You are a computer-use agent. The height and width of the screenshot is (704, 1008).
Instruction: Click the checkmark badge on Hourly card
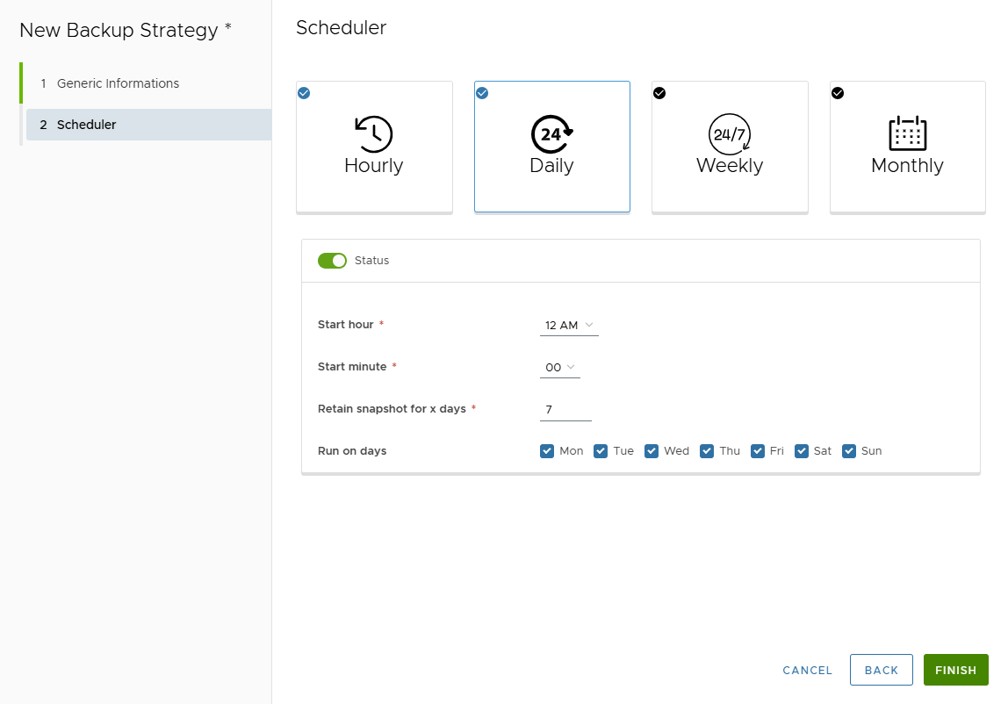pos(304,93)
